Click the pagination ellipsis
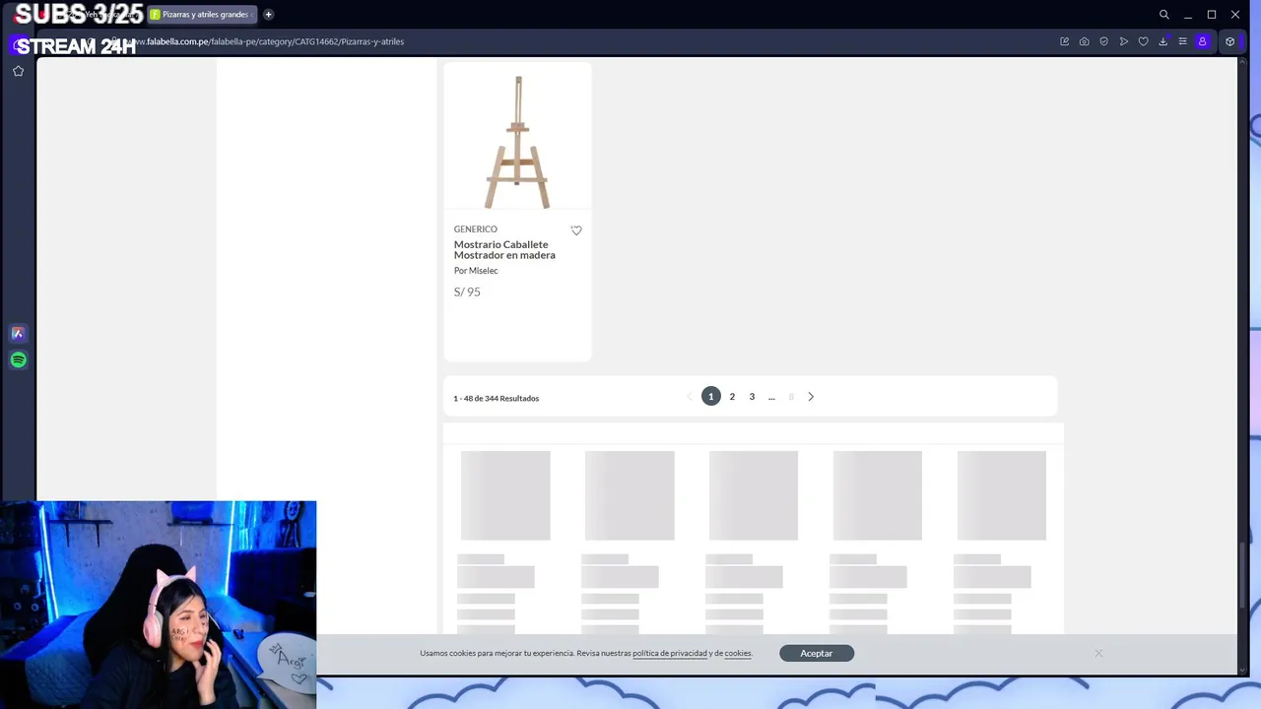The image size is (1261, 709). (771, 397)
